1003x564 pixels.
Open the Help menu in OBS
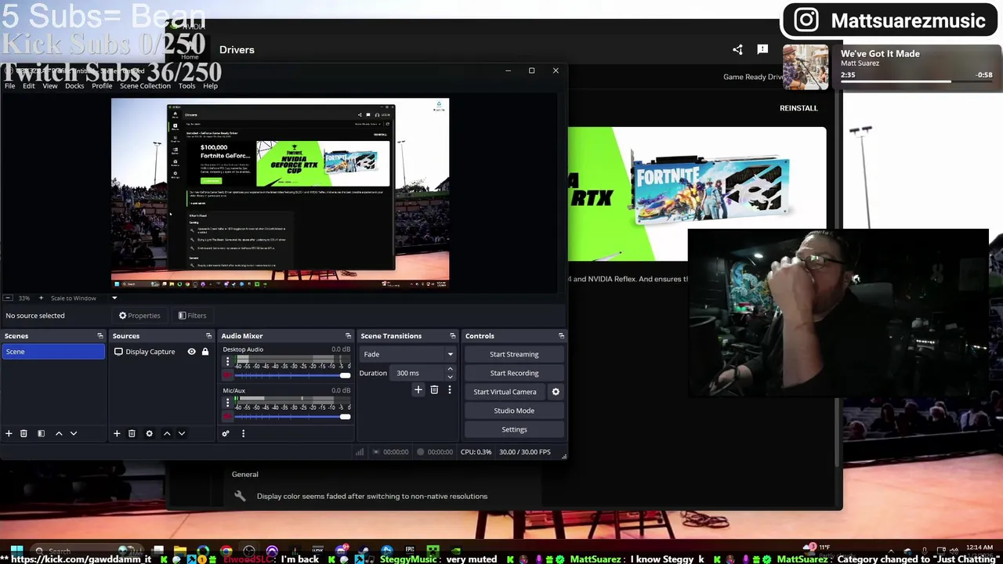[210, 86]
